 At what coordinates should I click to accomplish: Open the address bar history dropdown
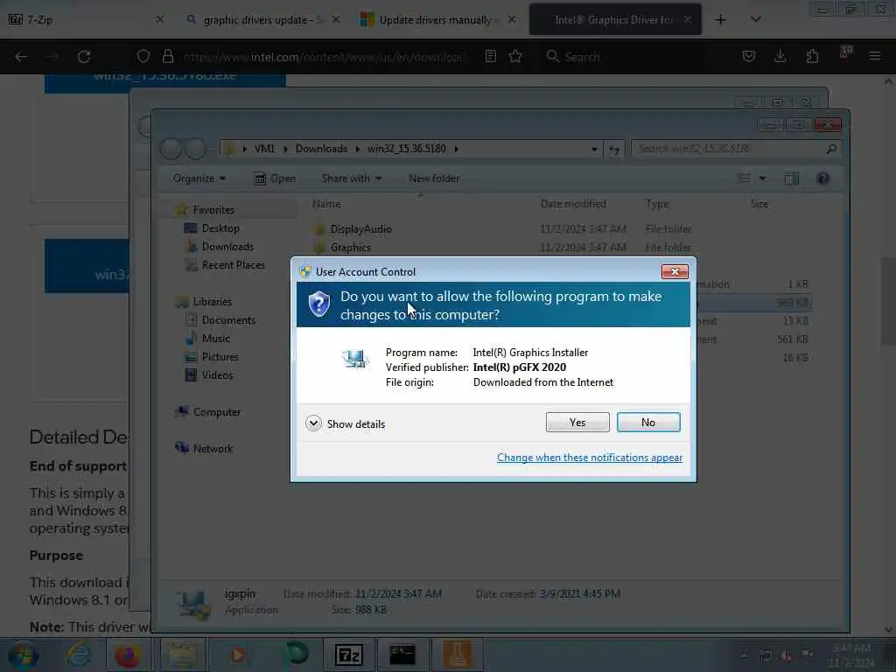click(594, 149)
